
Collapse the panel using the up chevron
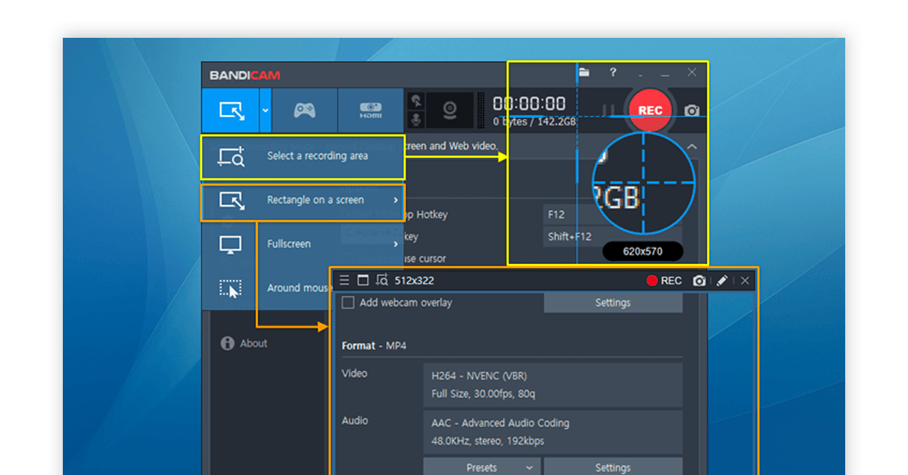tap(692, 147)
